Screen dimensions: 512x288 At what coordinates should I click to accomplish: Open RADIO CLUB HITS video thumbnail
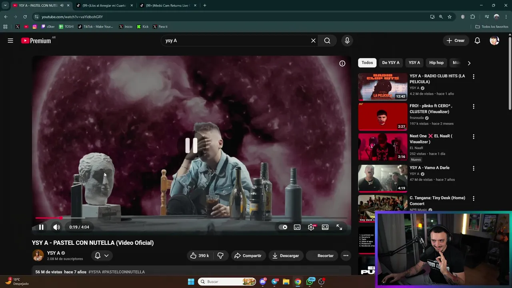tap(383, 86)
